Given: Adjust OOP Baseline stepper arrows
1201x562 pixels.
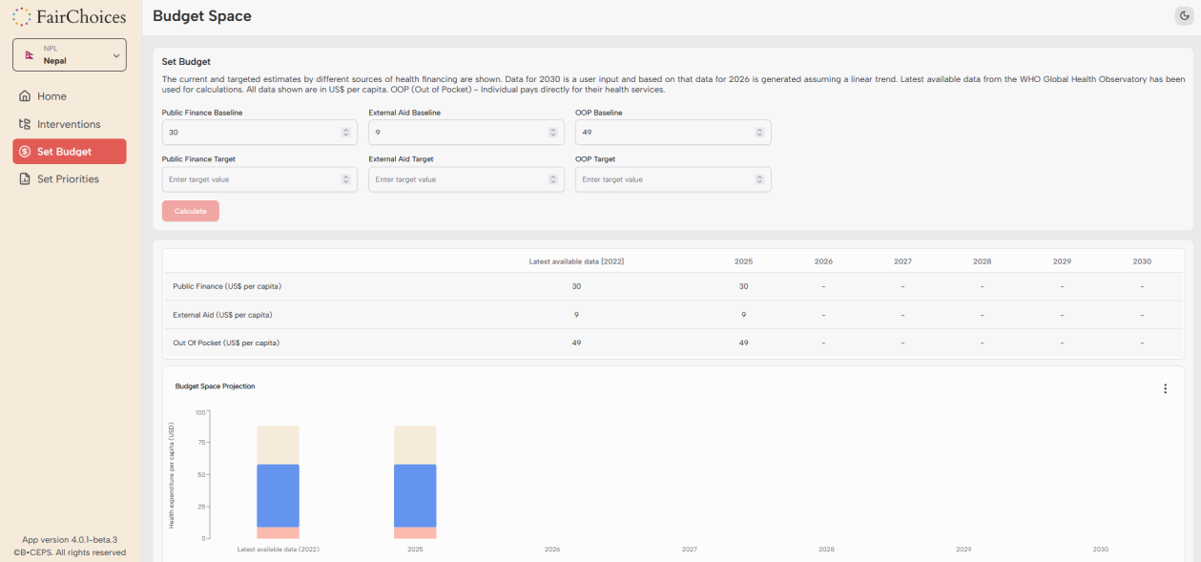Looking at the screenshot, I should click(x=759, y=133).
